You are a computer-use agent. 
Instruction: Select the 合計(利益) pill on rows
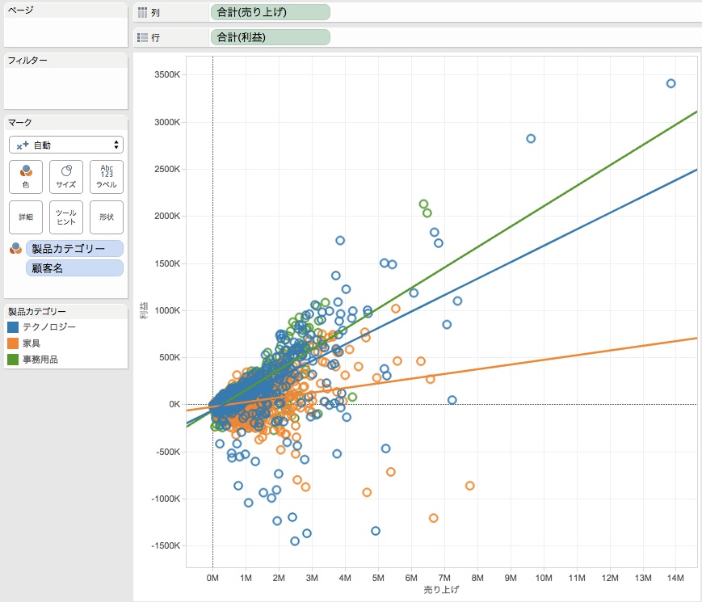point(270,38)
